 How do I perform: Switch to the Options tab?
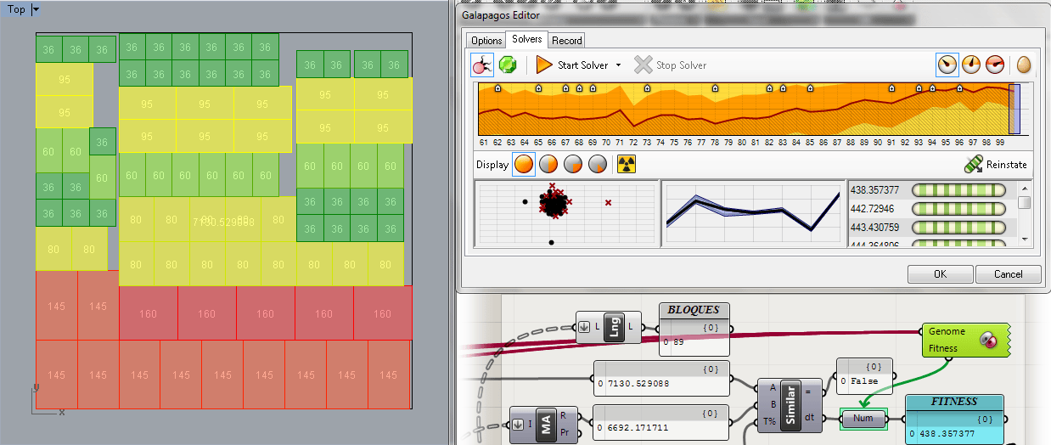tap(486, 40)
